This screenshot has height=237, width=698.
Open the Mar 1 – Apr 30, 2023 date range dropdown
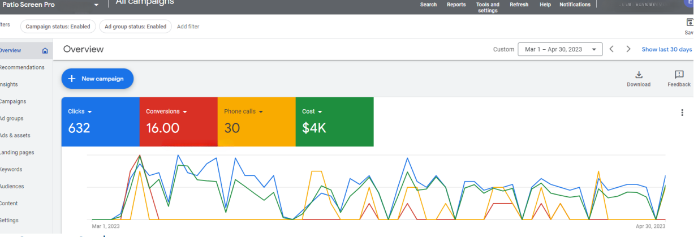tap(560, 49)
